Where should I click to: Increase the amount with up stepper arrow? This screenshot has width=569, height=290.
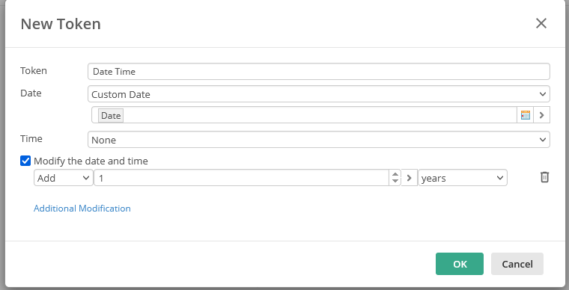coord(395,174)
